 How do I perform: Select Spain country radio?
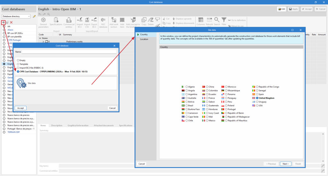pyautogui.click(x=257, y=94)
